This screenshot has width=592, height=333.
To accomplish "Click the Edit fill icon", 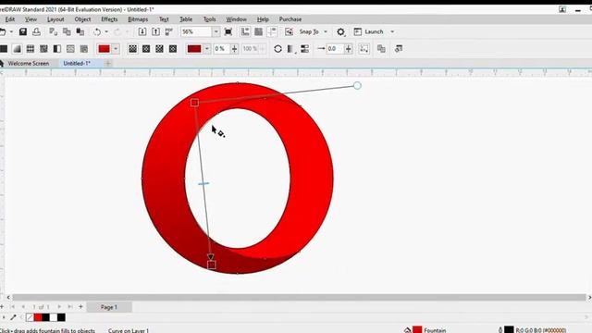I will [x=399, y=49].
